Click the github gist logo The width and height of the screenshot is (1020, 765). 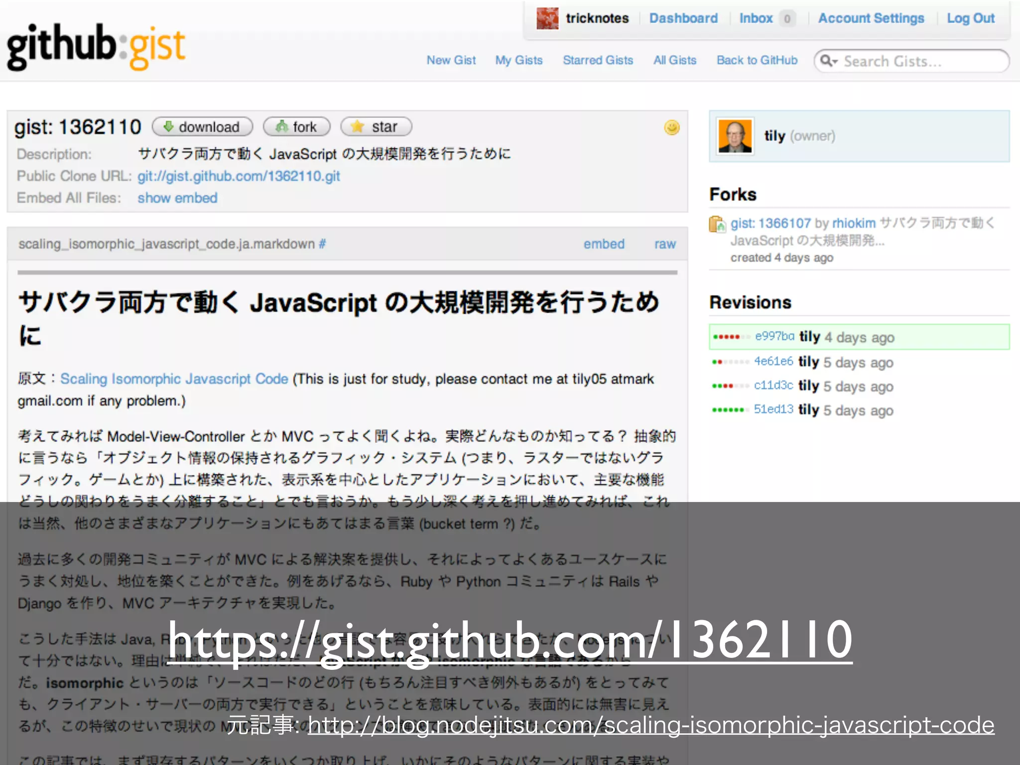pyautogui.click(x=96, y=47)
